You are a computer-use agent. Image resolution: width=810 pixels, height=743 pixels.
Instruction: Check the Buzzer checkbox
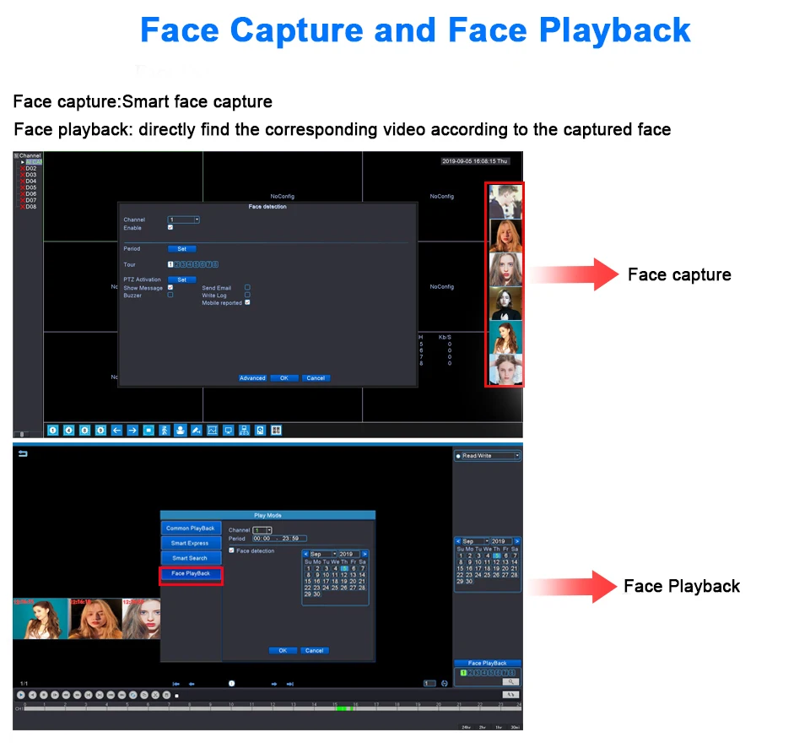170,296
